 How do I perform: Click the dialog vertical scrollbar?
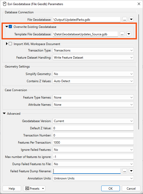139,72
